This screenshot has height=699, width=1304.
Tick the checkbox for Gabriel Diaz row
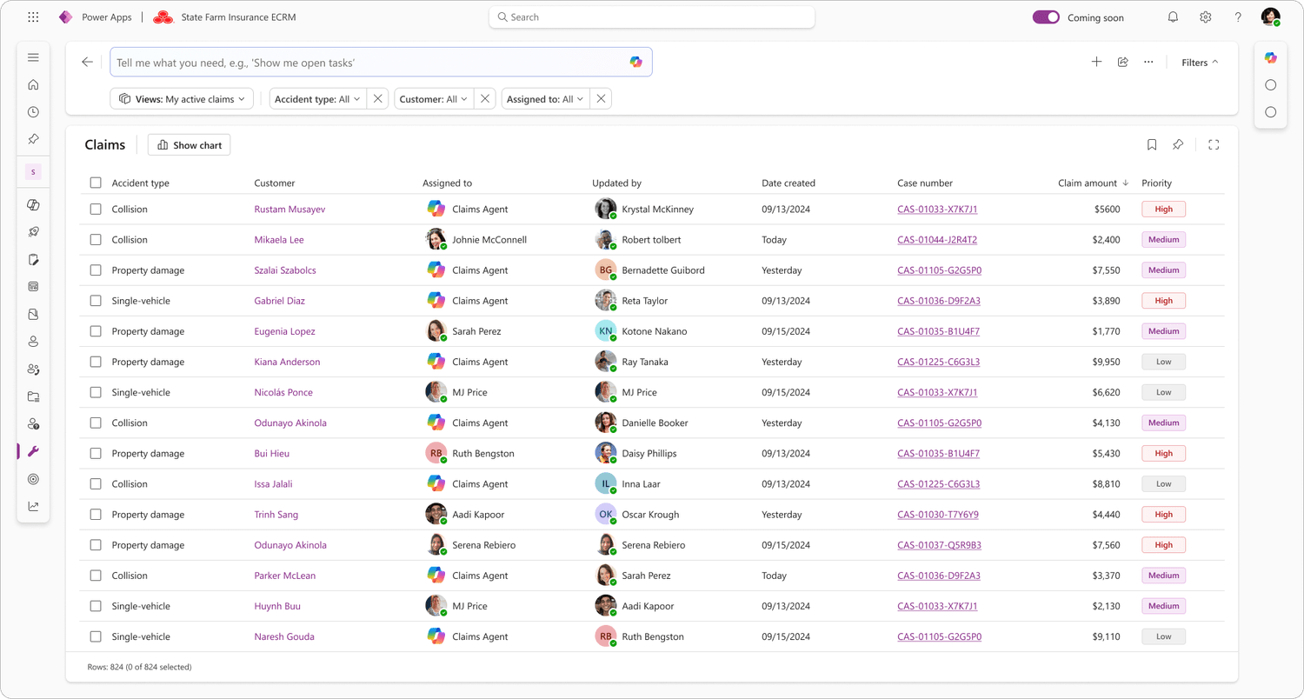pyautogui.click(x=96, y=301)
